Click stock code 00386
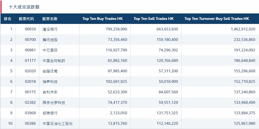The image size is (259, 129). (30, 124)
